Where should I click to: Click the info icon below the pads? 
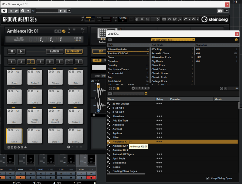tap(19, 148)
